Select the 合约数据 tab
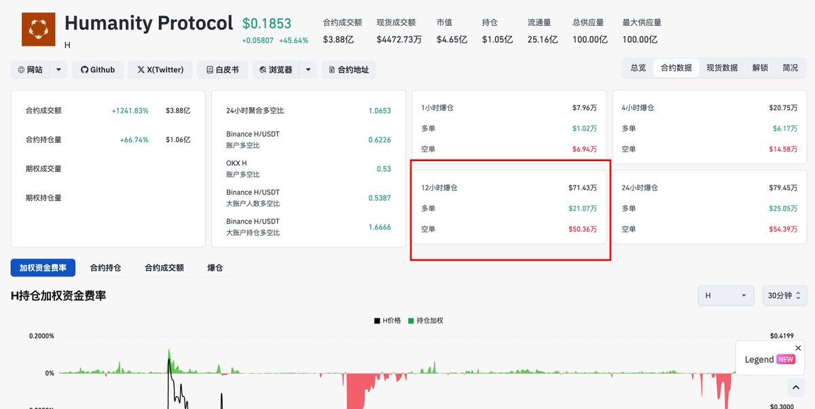The width and height of the screenshot is (815, 409). tap(676, 68)
